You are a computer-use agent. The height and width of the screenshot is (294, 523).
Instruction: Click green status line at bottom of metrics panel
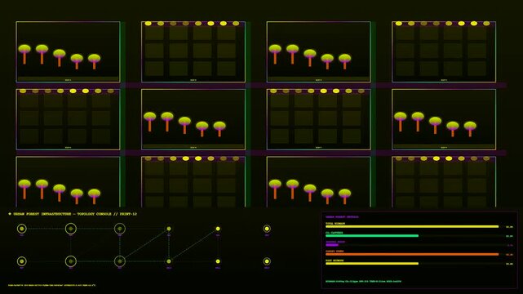[x=364, y=281]
